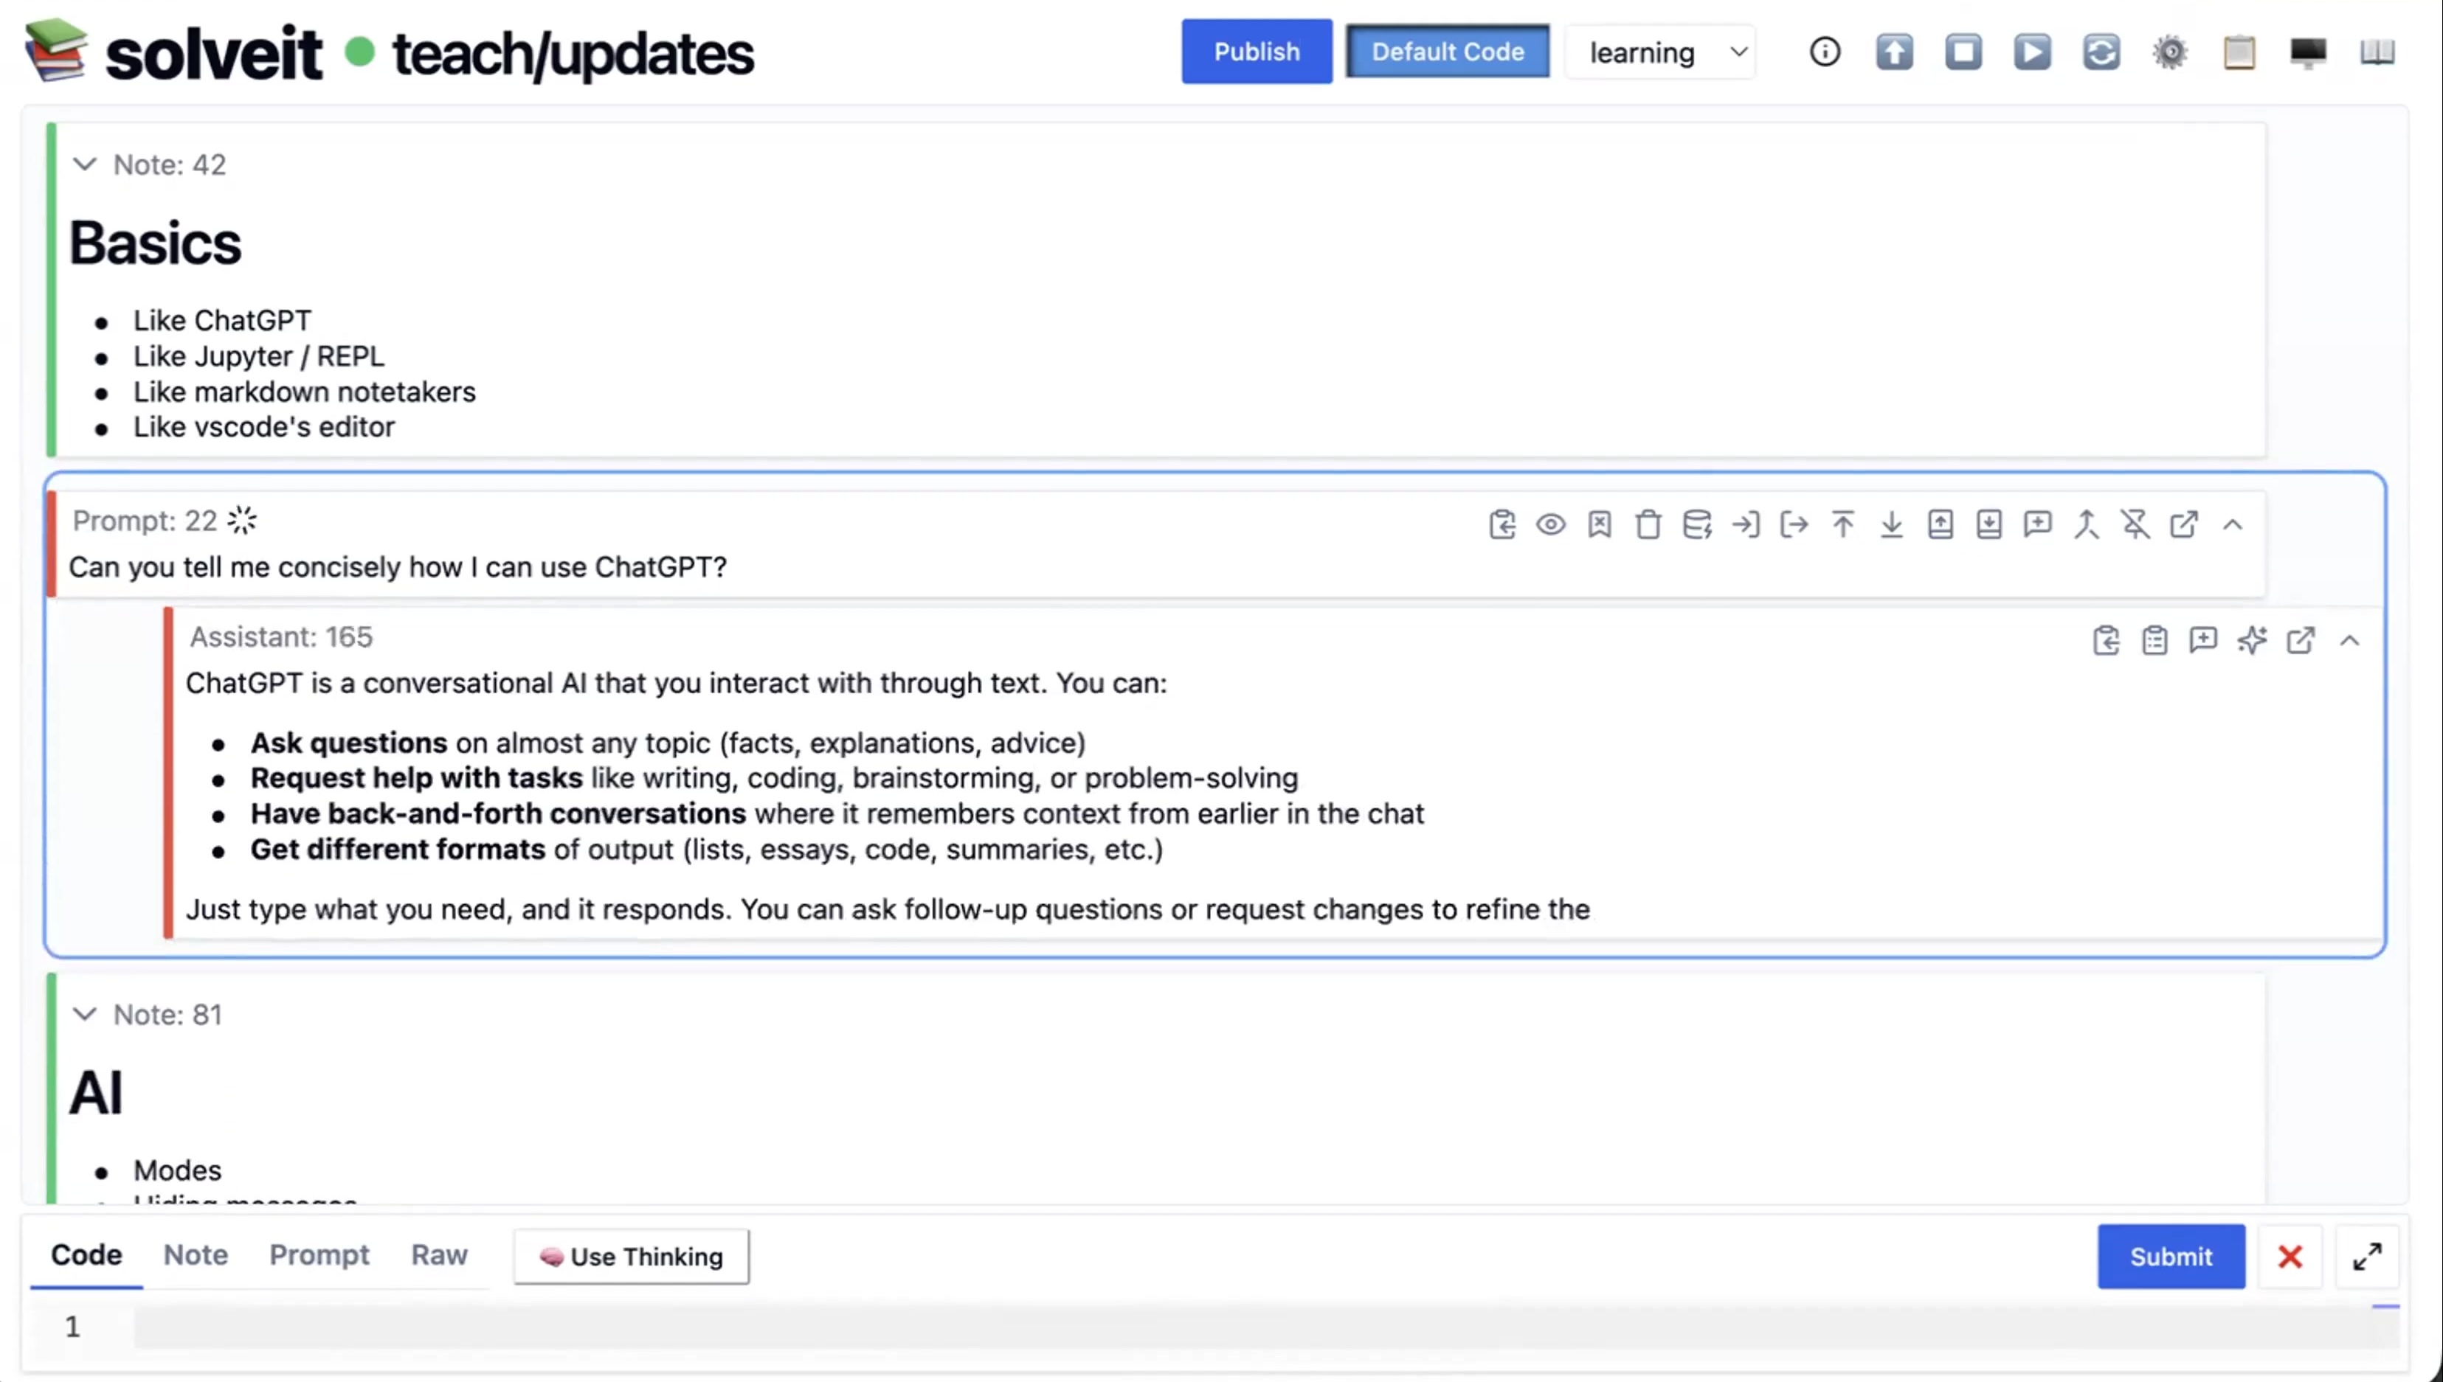Click the sparkle icon on Assistant message
Image resolution: width=2443 pixels, height=1382 pixels.
pyautogui.click(x=2251, y=641)
